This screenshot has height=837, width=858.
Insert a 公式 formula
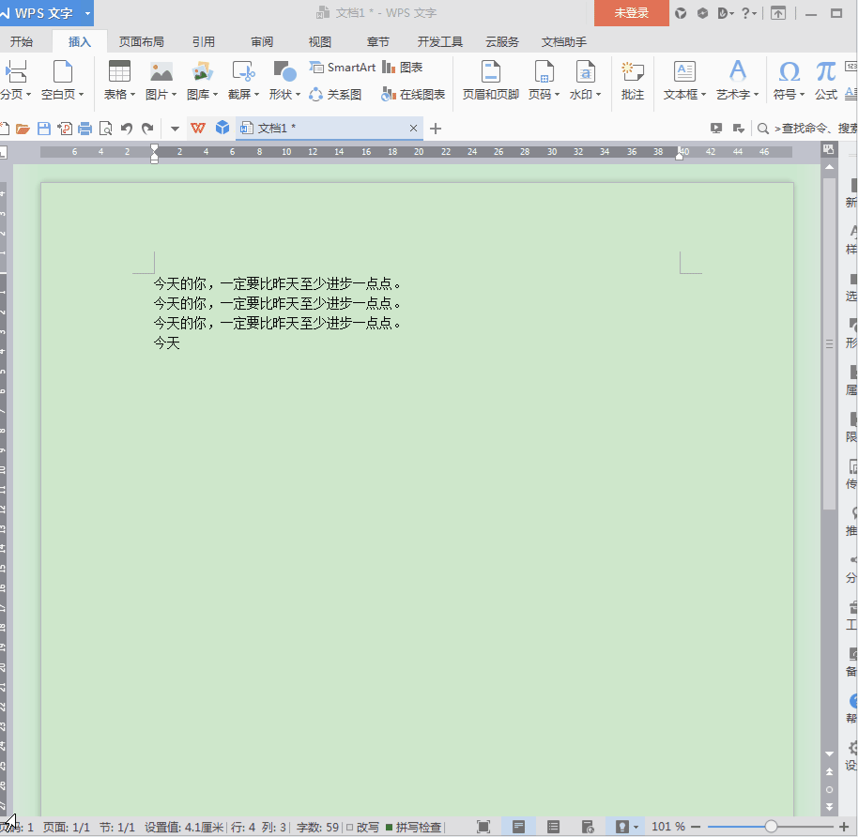click(x=826, y=81)
